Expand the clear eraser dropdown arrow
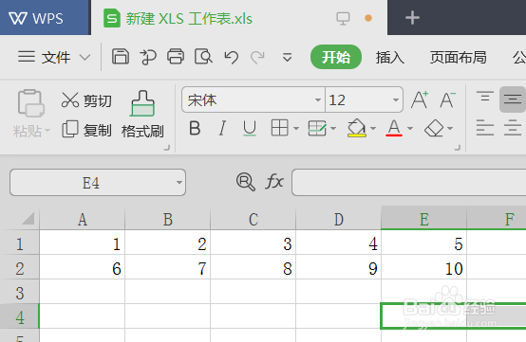This screenshot has height=342, width=526. pyautogui.click(x=450, y=128)
